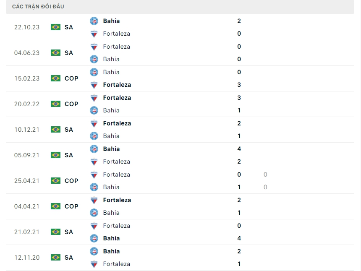Click Bahia crest in 22.10.23 match
The width and height of the screenshot is (361, 271).
click(x=94, y=21)
